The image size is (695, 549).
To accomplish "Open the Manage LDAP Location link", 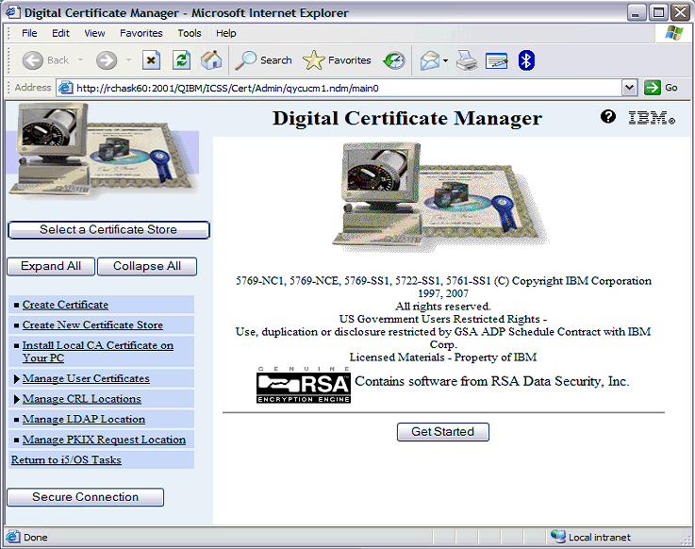I will click(84, 419).
